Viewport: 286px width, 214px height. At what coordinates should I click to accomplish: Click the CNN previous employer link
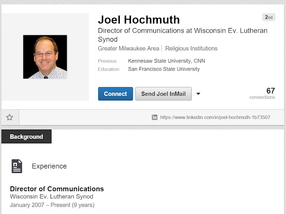coord(199,61)
